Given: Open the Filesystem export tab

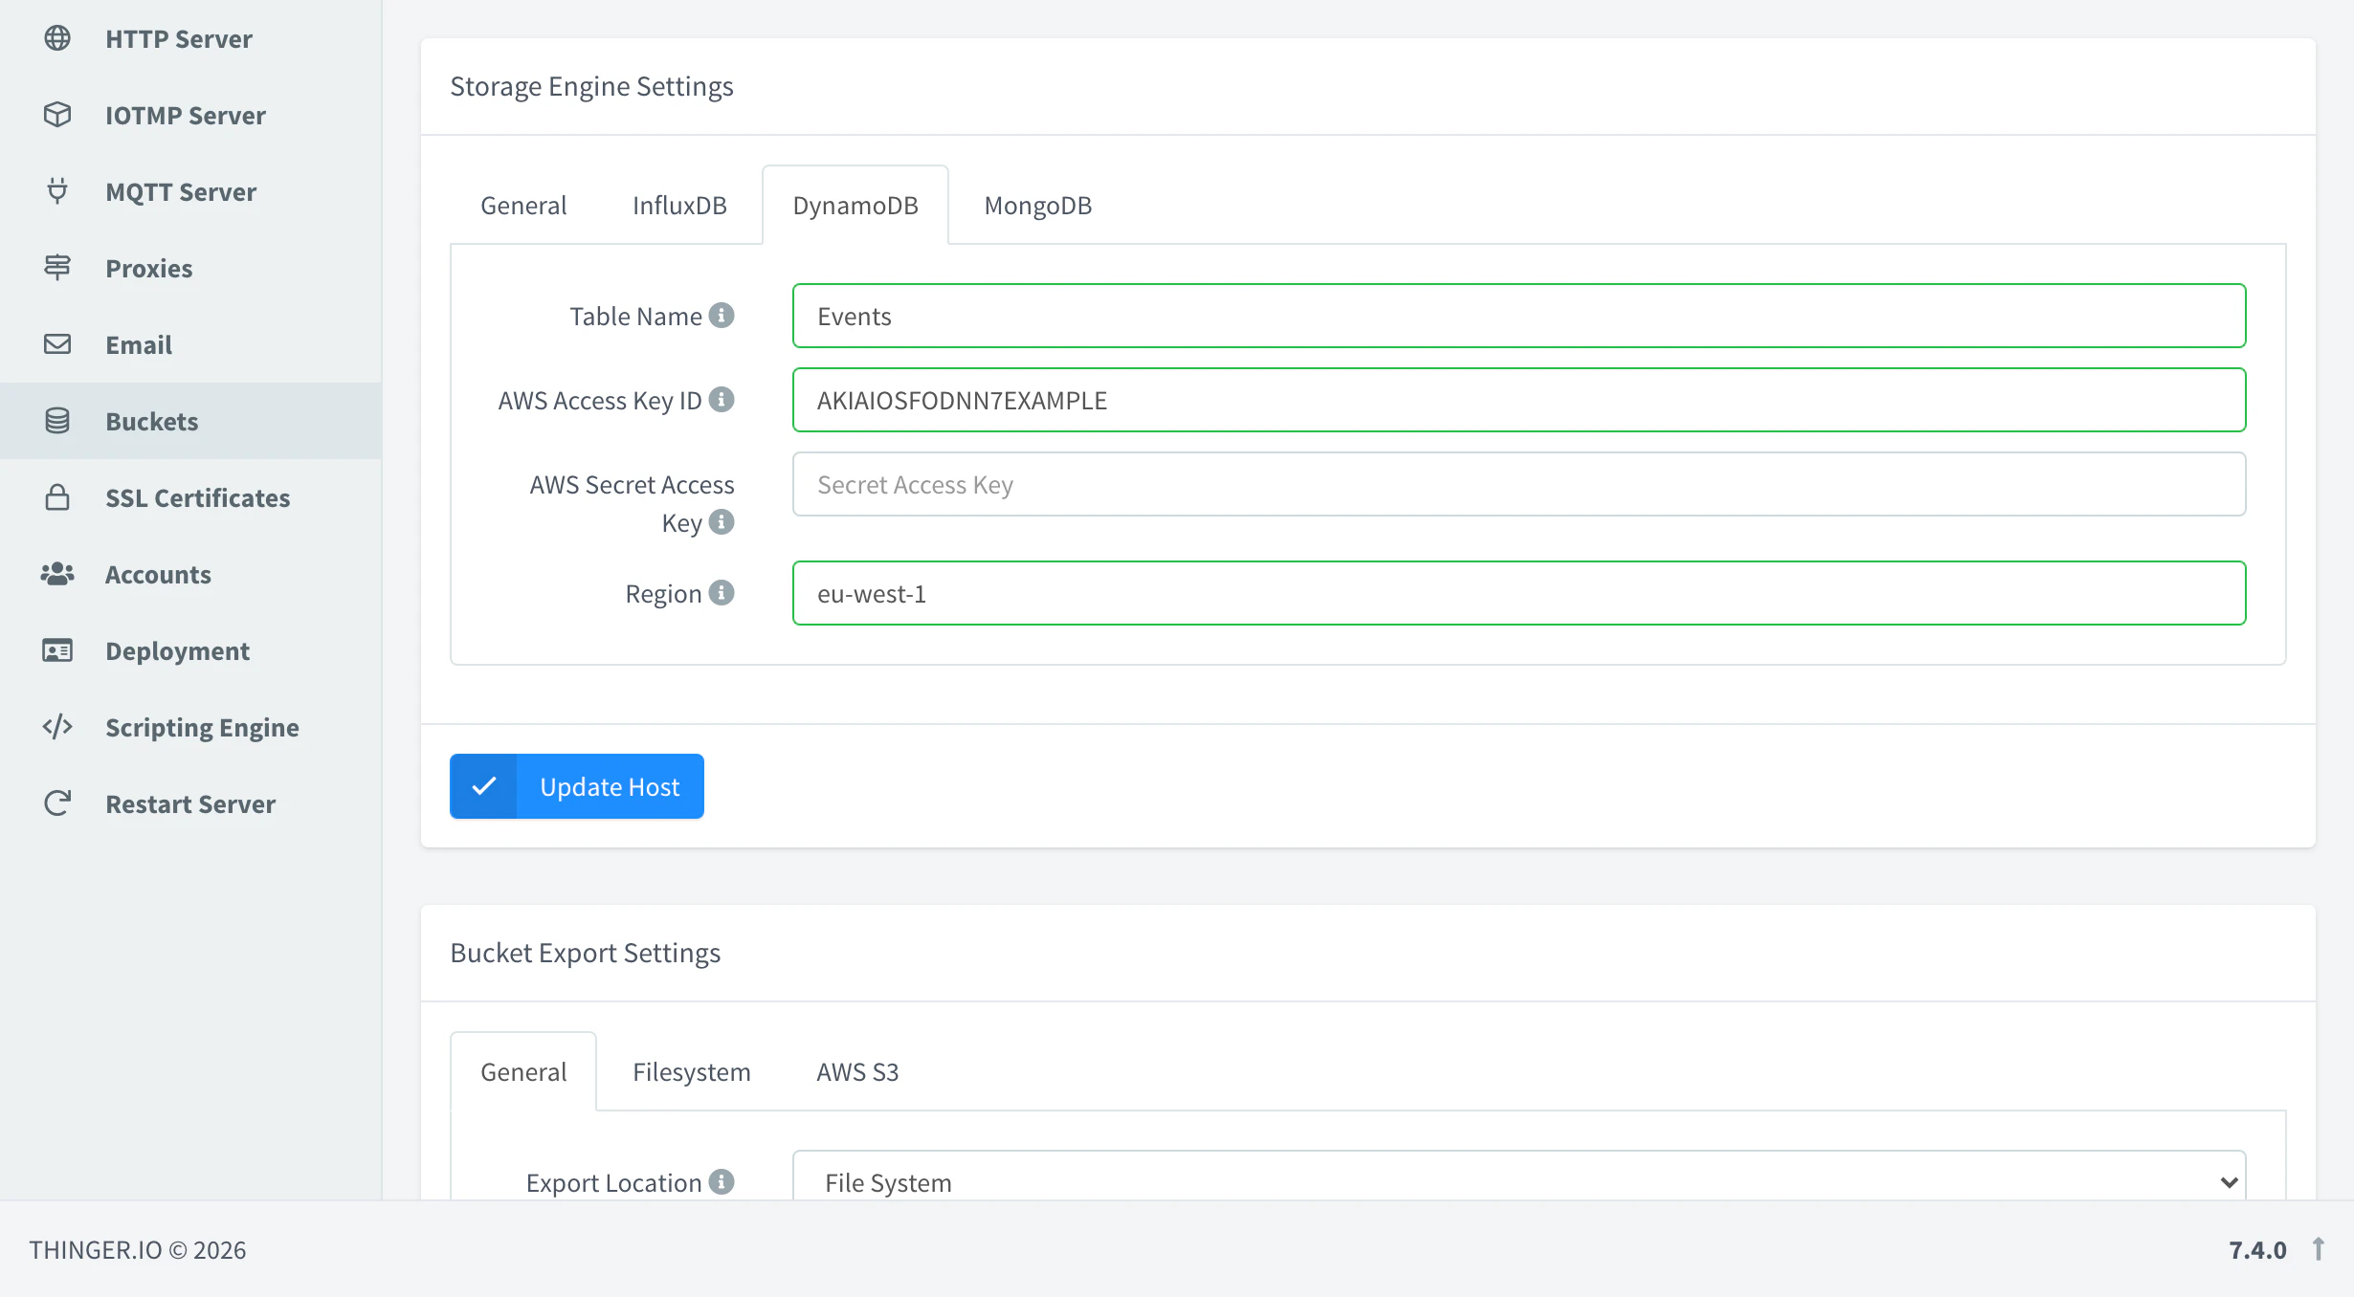Looking at the screenshot, I should (x=692, y=1072).
